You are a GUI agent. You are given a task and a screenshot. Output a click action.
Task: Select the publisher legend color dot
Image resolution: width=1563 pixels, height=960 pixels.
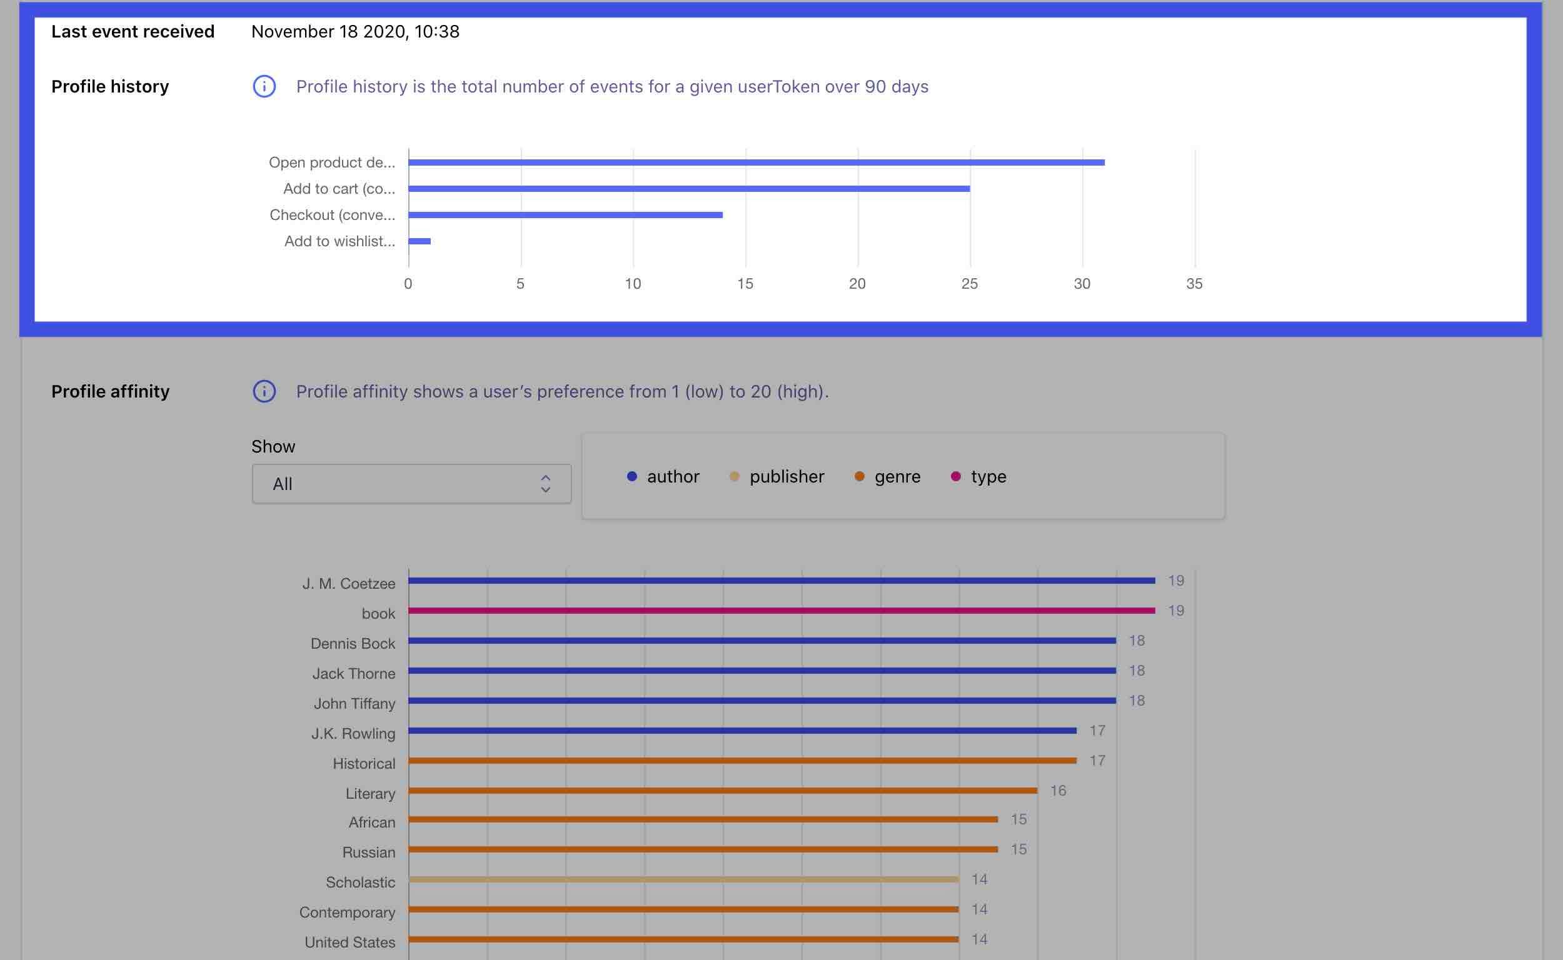click(x=734, y=476)
